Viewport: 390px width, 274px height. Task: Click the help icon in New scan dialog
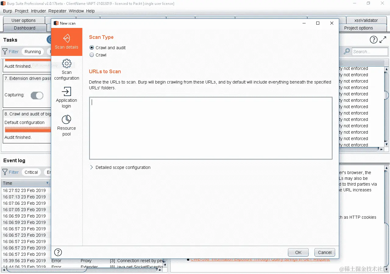tap(58, 252)
